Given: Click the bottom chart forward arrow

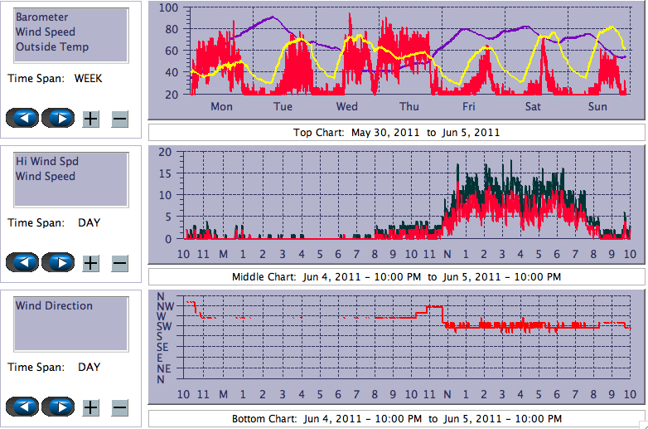Looking at the screenshot, I should pyautogui.click(x=58, y=407).
